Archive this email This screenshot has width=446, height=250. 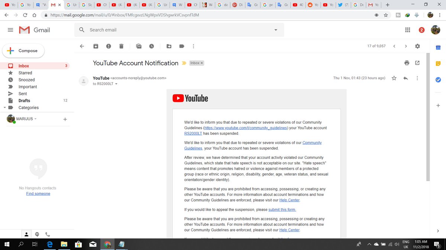96,46
